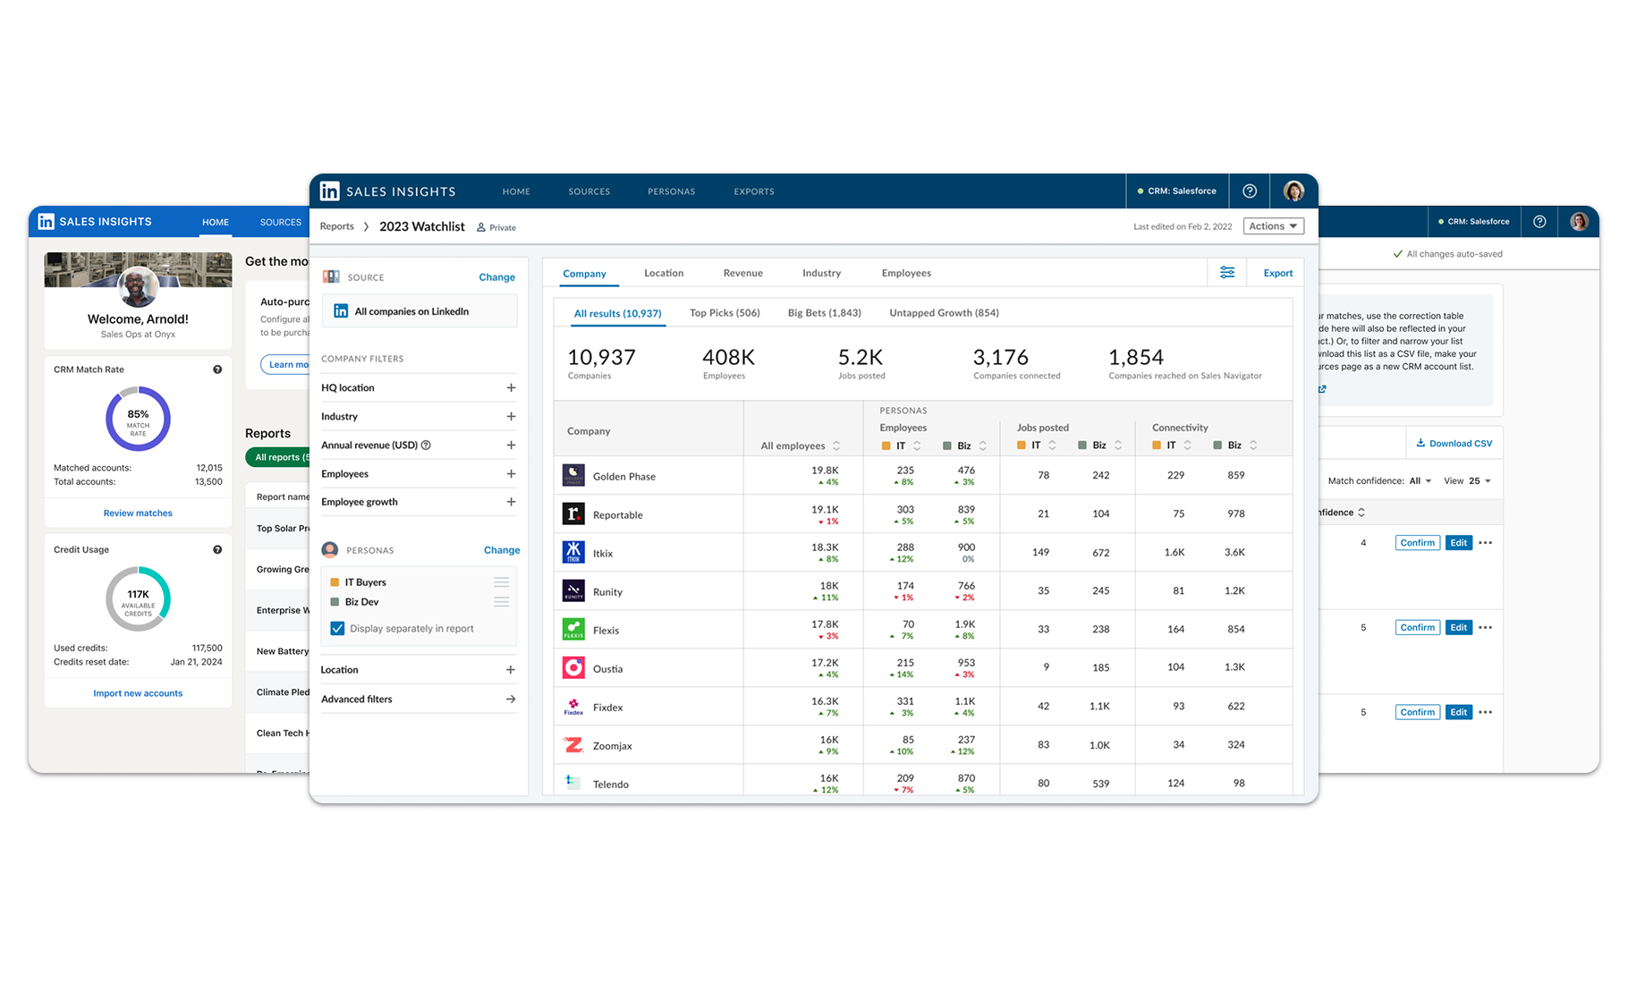Open user profile avatar in front window

pos(1293,191)
